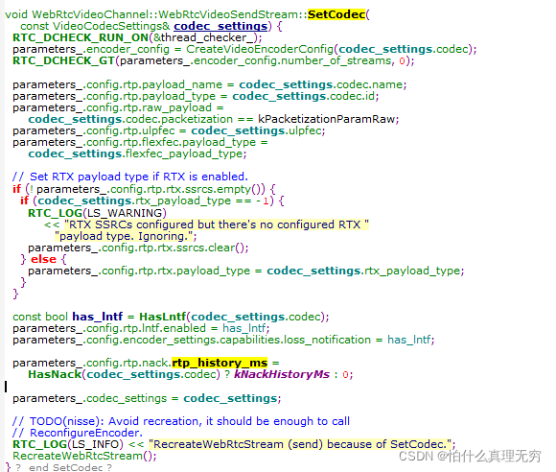556x472 pixels.
Task: Click string 'payload type. Ignoring.'
Action: pyautogui.click(x=124, y=236)
